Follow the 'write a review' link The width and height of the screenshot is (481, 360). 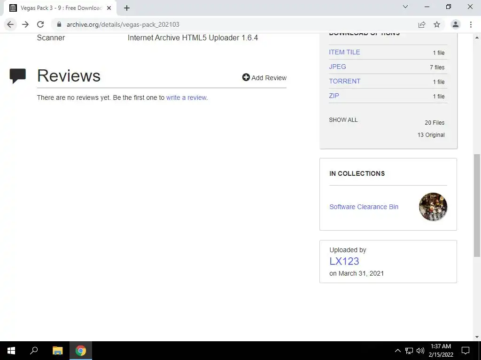pos(186,97)
